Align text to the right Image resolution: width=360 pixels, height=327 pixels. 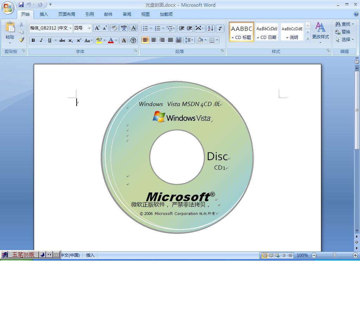162,40
